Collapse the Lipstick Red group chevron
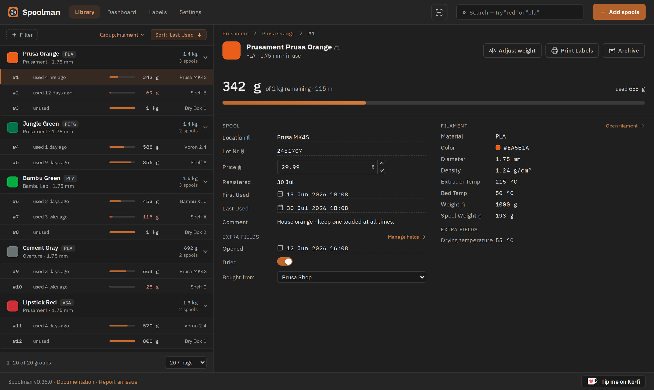 [205, 306]
